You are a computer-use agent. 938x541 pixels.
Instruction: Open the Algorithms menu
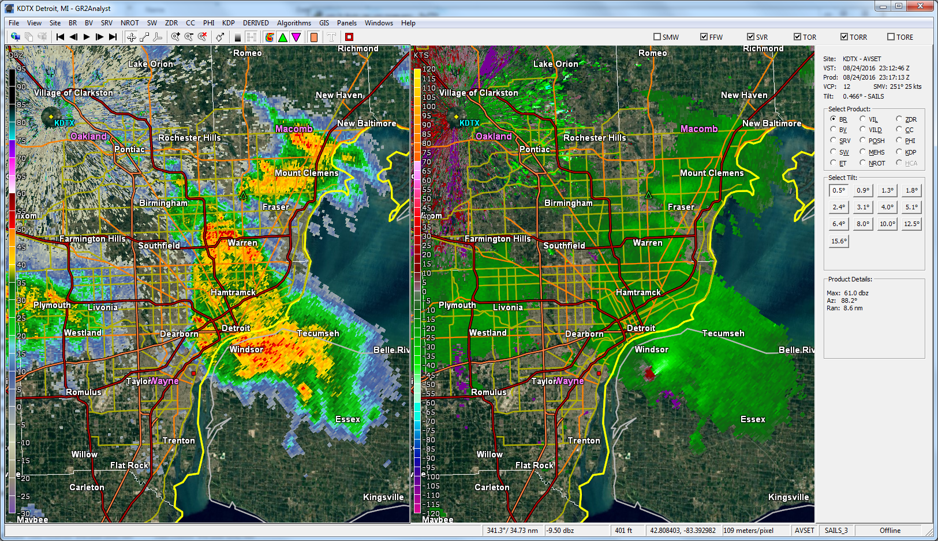point(294,23)
